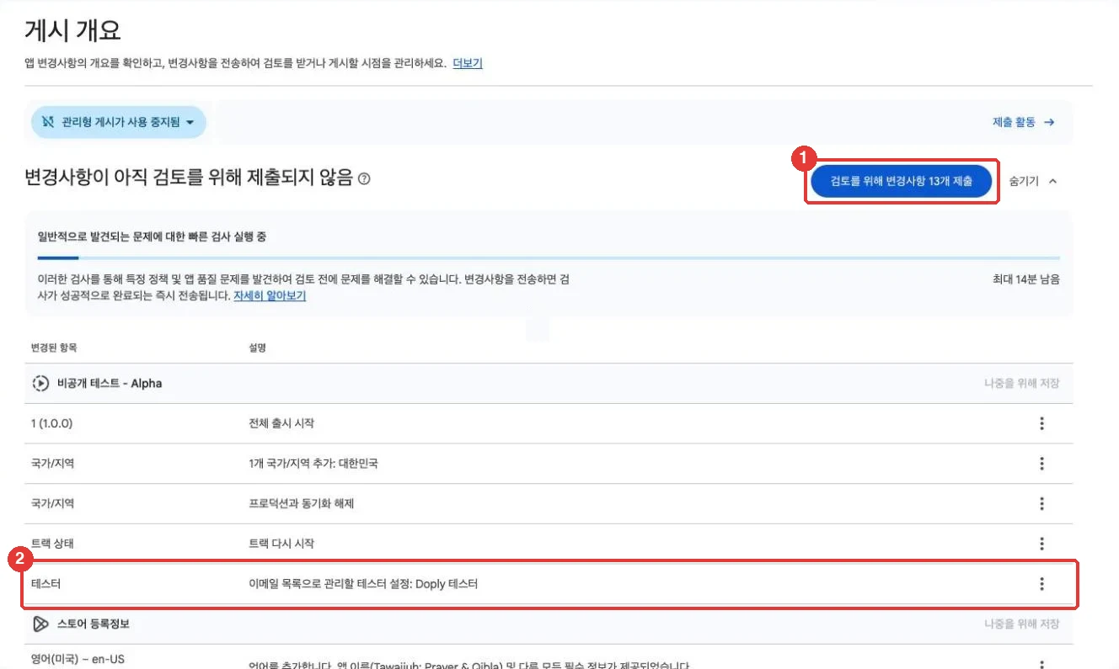1119x669 pixels.
Task: Click the 변경된 항목 column header
Action: coord(53,348)
